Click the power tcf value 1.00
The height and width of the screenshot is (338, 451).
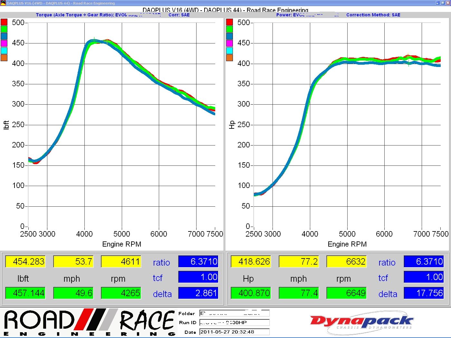pyautogui.click(x=424, y=277)
